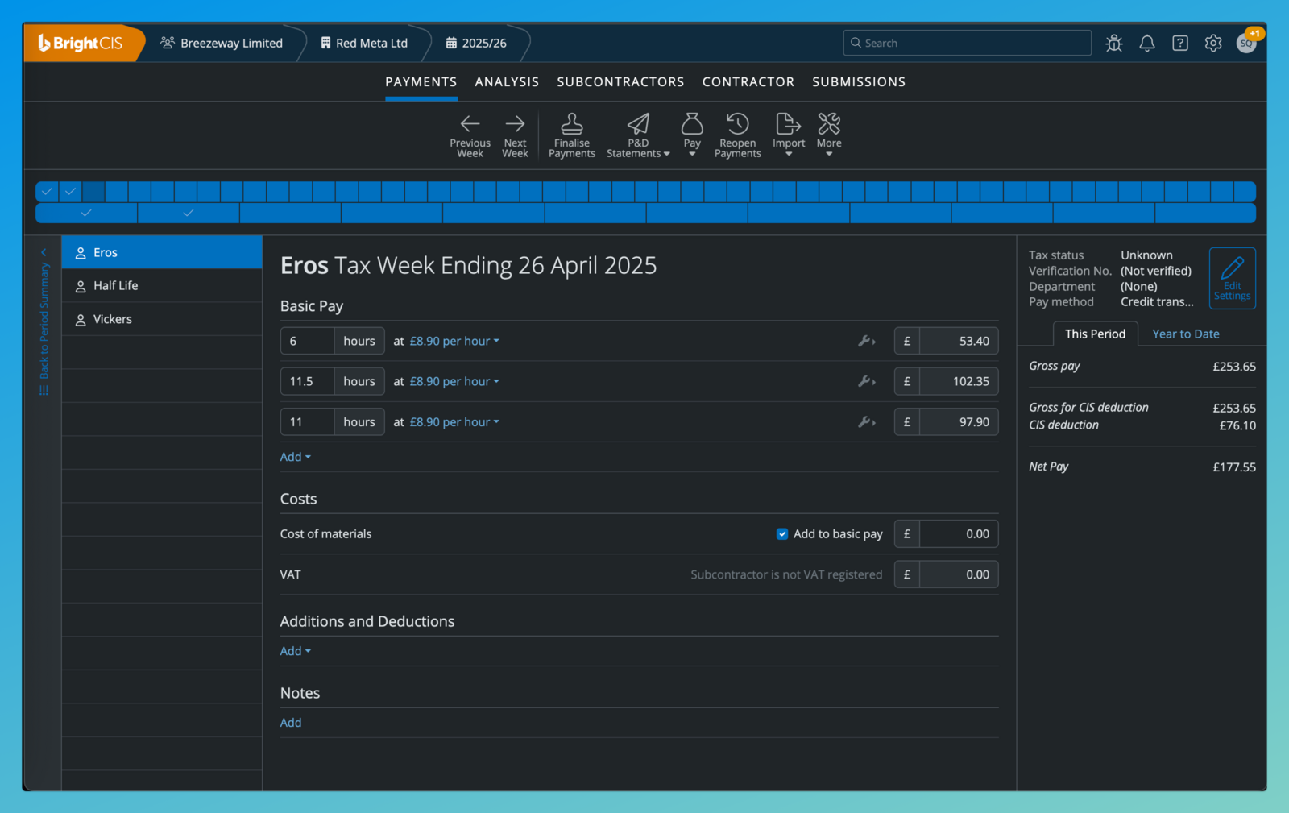Open wrench options for the 11.5 hours row
1289x813 pixels.
(x=867, y=382)
